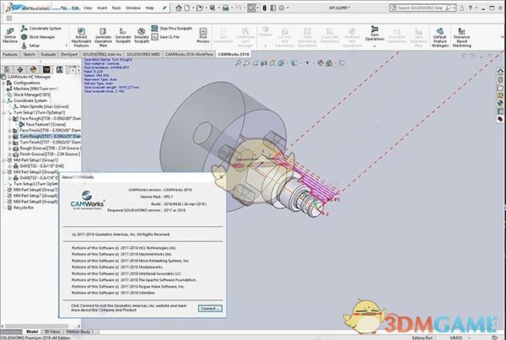Image resolution: width=506 pixels, height=340 pixels.
Task: Open Tolerance Based Machining
Action: click(462, 37)
